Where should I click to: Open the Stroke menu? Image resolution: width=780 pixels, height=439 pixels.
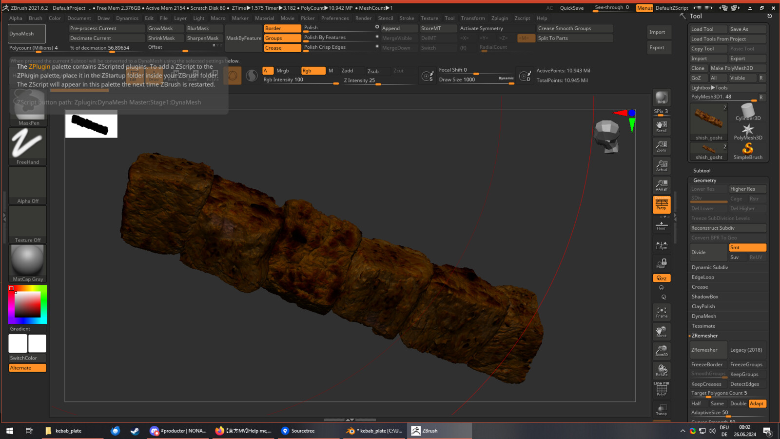tap(407, 18)
